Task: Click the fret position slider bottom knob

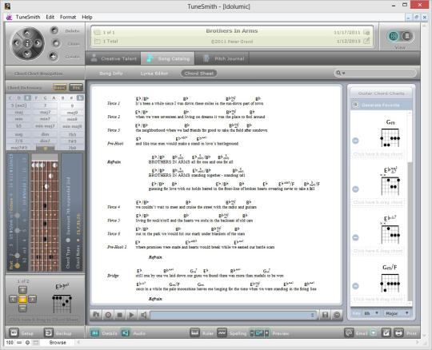Action: 18,265
